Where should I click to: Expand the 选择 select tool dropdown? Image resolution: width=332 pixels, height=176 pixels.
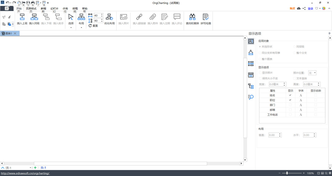click(71, 28)
